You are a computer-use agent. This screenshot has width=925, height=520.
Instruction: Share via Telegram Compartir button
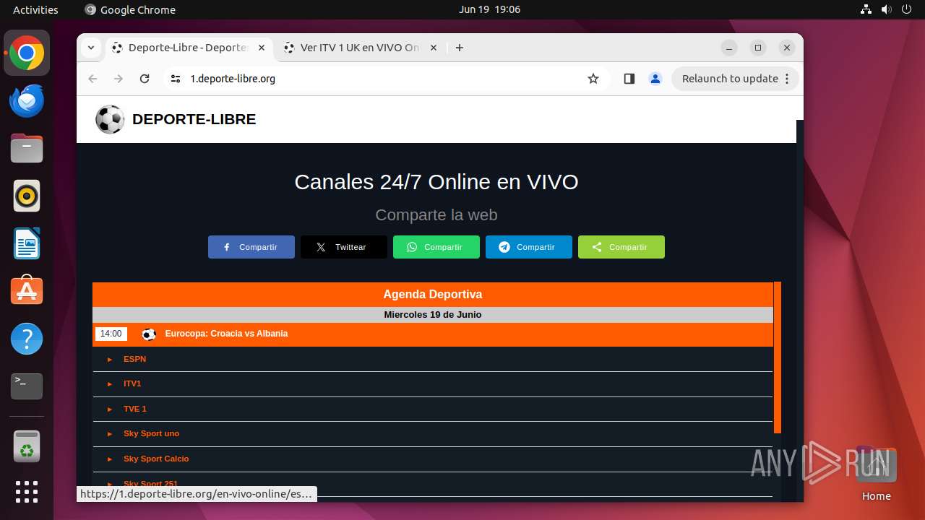(529, 247)
